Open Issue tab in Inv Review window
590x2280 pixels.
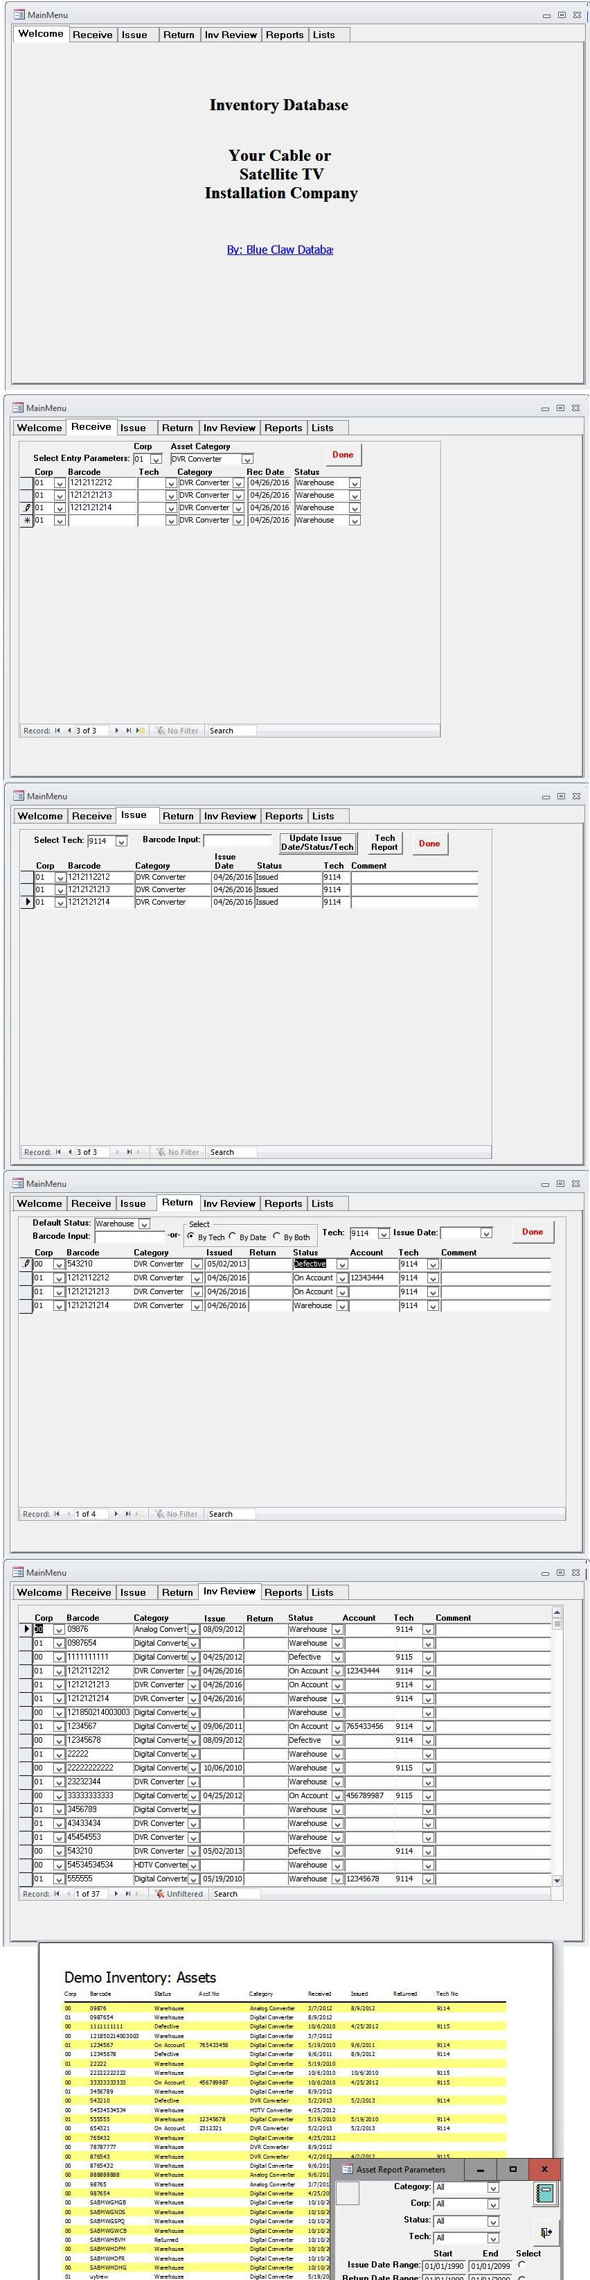pyautogui.click(x=134, y=1592)
